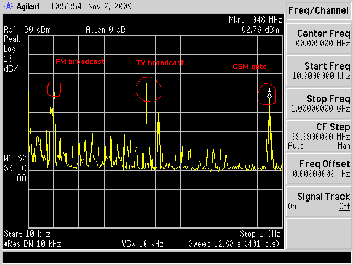
Task: Click the Log scale label
Action: coord(10,49)
